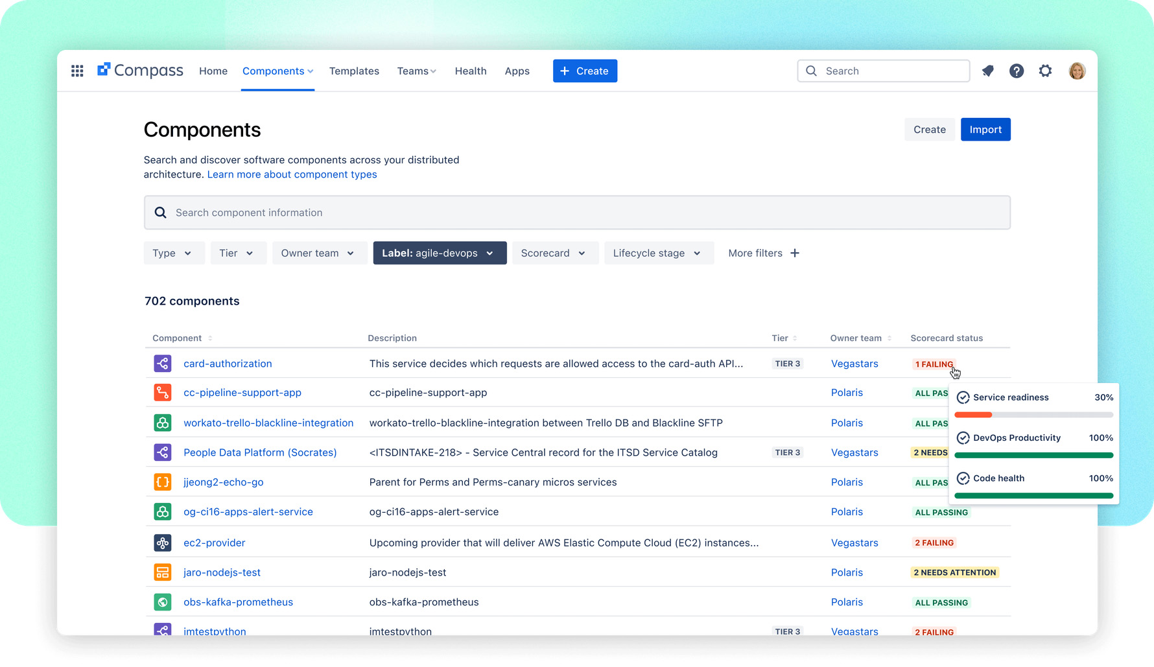Viewport: 1154px width, 667px height.
Task: Click the DevOps Productivity check icon
Action: [963, 438]
